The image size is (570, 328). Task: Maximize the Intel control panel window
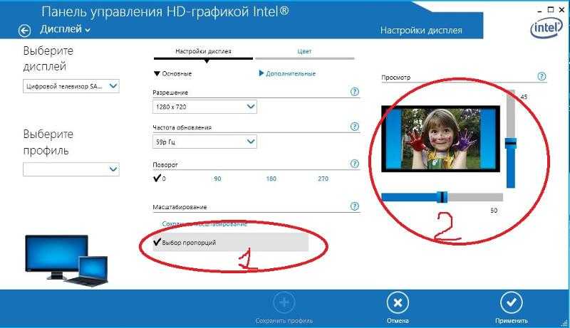[x=551, y=10]
